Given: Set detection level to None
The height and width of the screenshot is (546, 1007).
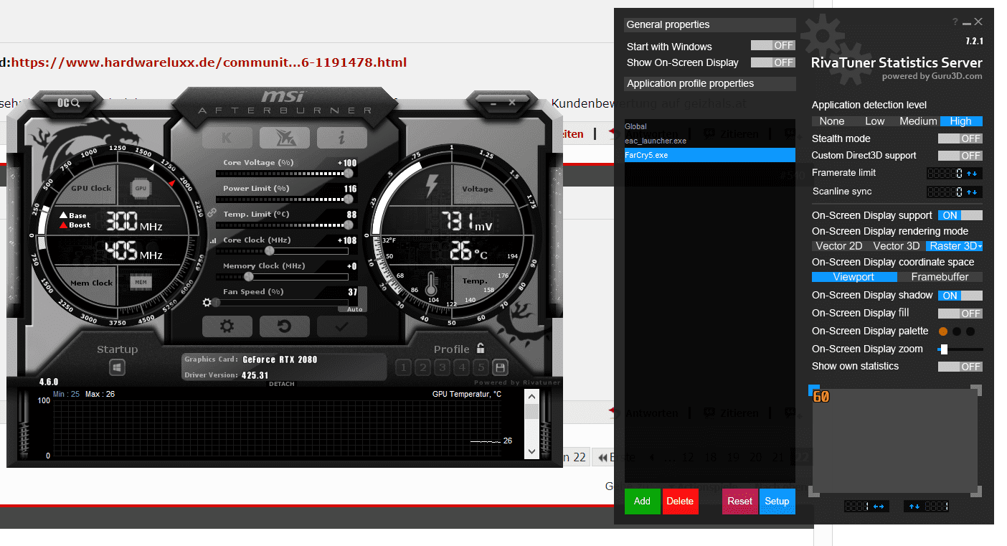Looking at the screenshot, I should tap(832, 121).
